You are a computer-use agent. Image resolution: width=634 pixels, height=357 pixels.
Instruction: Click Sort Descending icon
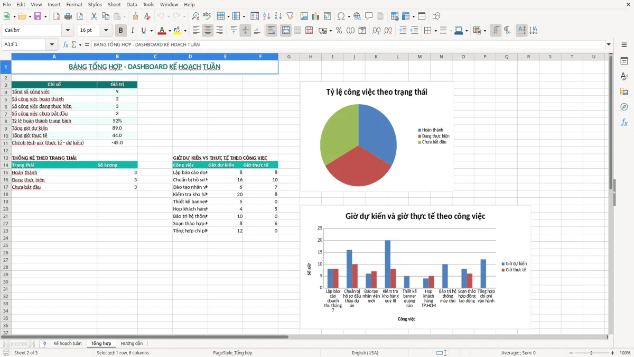[278, 16]
